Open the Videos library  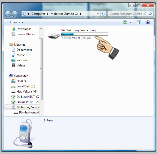click(21, 65)
